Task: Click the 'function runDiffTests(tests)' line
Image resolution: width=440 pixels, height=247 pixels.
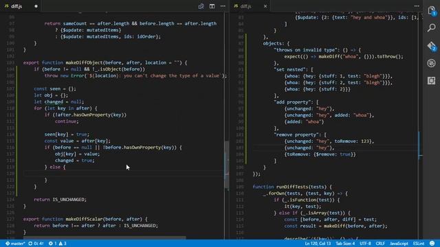Action: (292, 187)
